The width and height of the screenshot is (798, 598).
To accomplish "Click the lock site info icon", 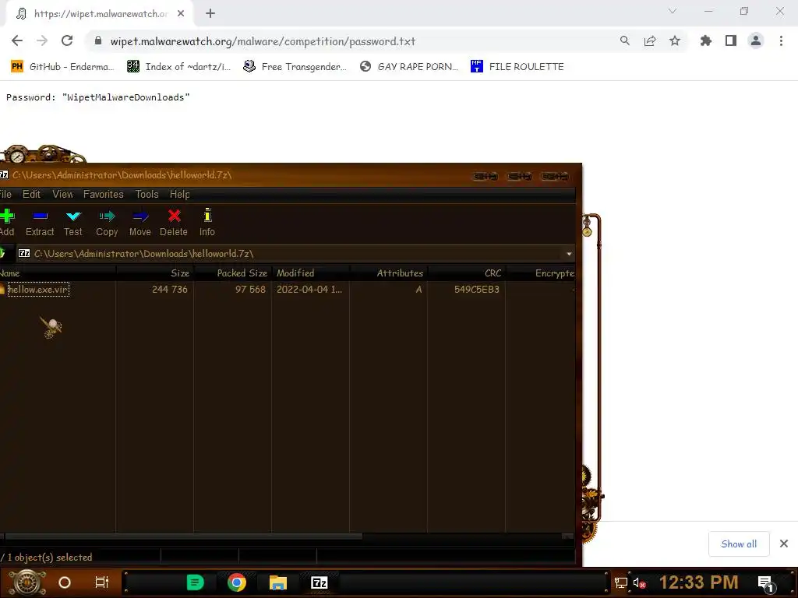I will click(x=98, y=40).
